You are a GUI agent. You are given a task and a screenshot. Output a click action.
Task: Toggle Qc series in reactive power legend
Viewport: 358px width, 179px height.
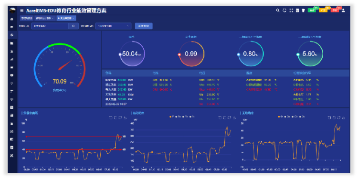302,116
